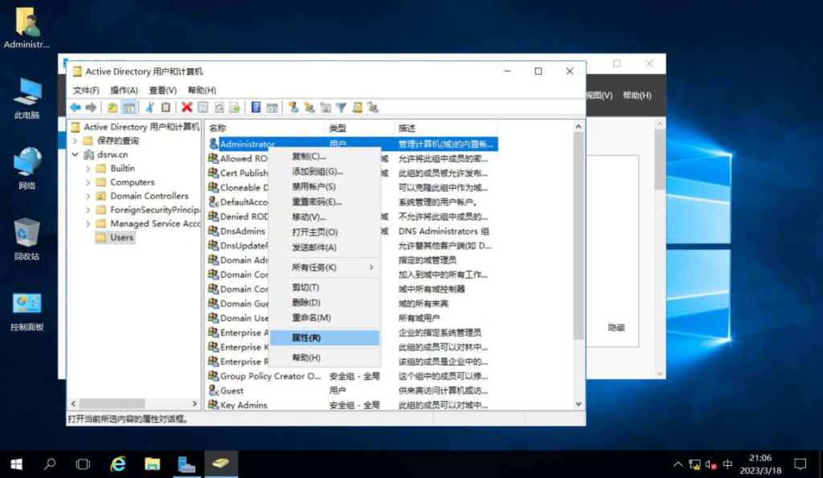The image size is (823, 478).
Task: Open Internet Explorer on taskbar
Action: (118, 464)
